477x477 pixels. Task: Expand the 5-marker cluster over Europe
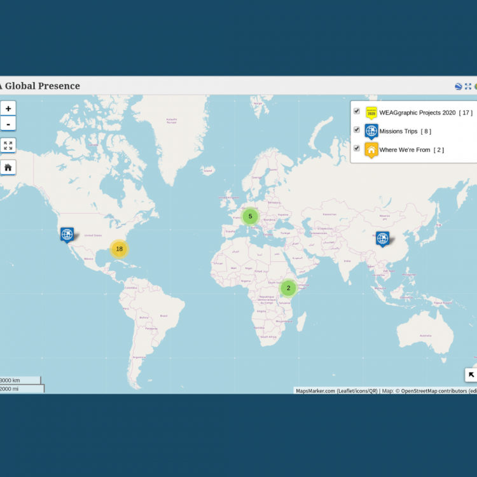250,216
